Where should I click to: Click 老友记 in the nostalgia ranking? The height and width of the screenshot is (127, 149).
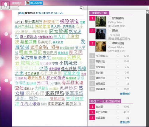(99, 107)
